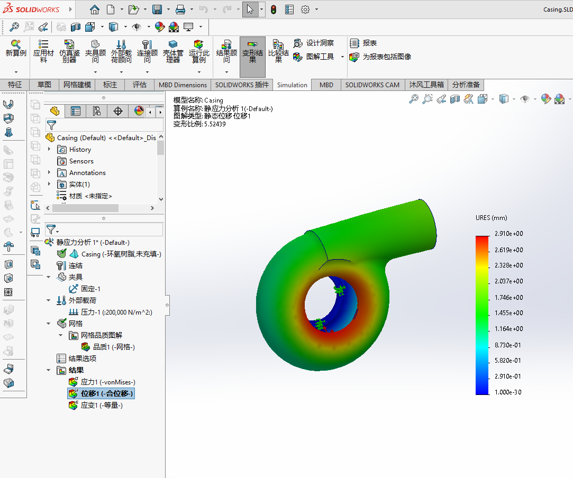Run This Study (运行此算例)
The width and height of the screenshot is (573, 478).
[x=199, y=51]
